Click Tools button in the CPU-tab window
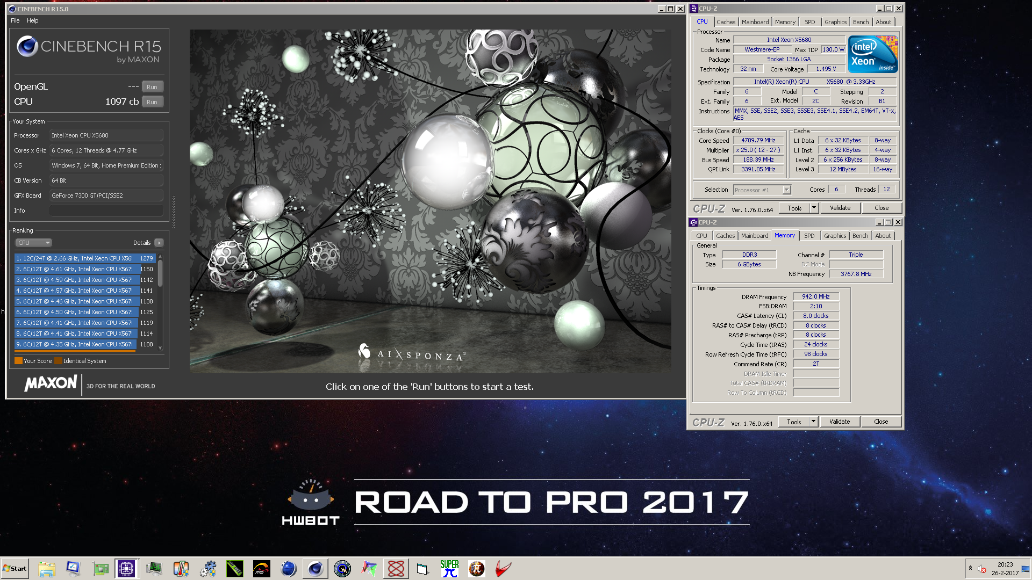Image resolution: width=1032 pixels, height=580 pixels. pos(794,208)
